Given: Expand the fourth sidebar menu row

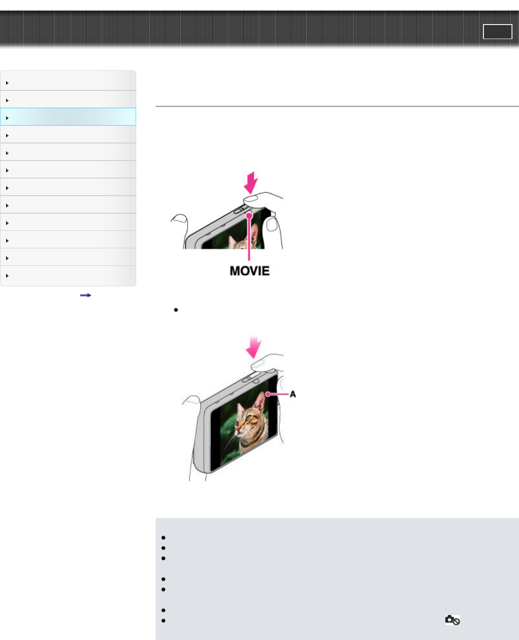Looking at the screenshot, I should pyautogui.click(x=68, y=135).
